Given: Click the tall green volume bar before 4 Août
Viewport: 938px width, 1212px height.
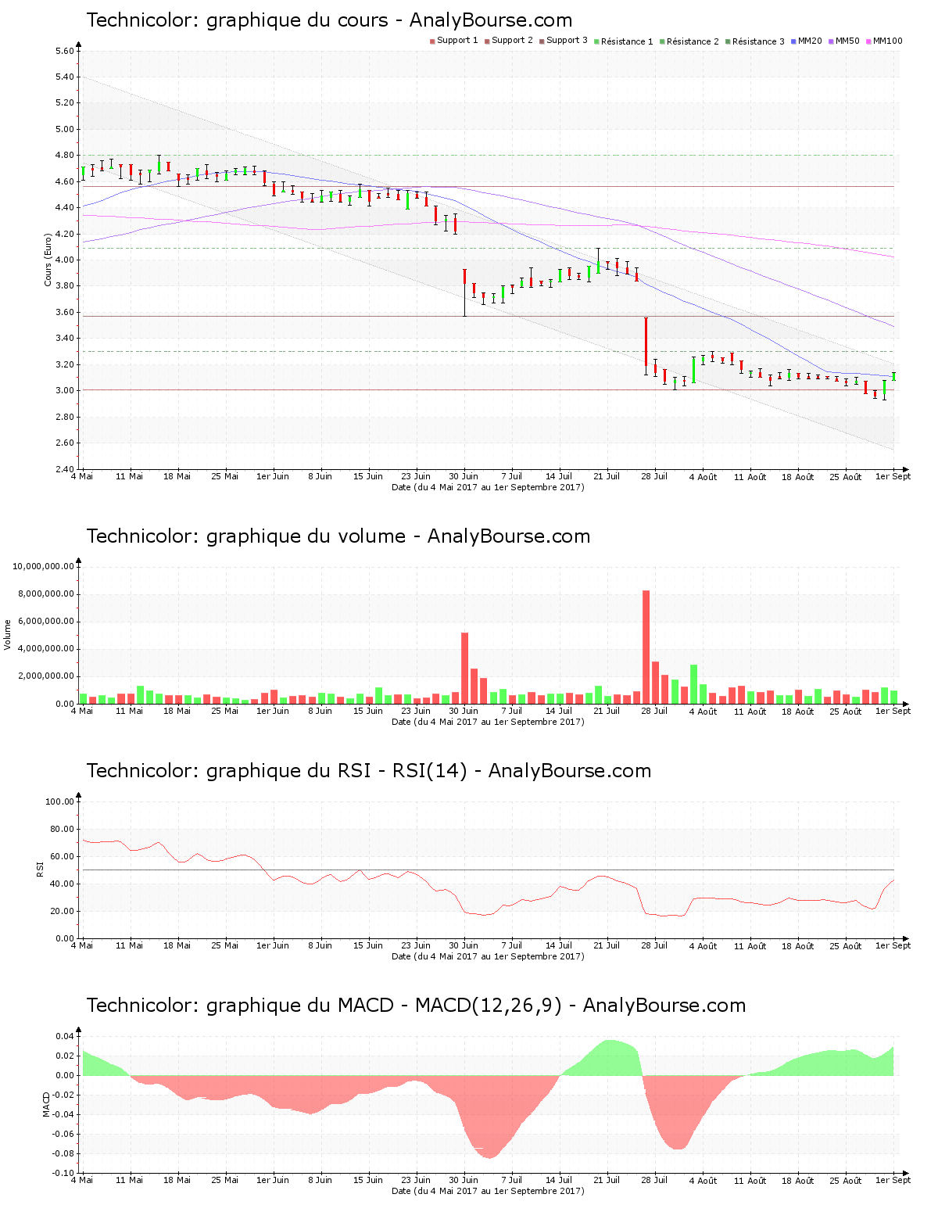Looking at the screenshot, I should tap(693, 684).
